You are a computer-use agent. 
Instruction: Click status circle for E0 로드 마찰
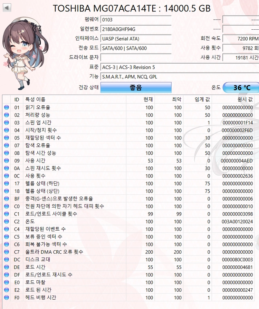click(7, 282)
